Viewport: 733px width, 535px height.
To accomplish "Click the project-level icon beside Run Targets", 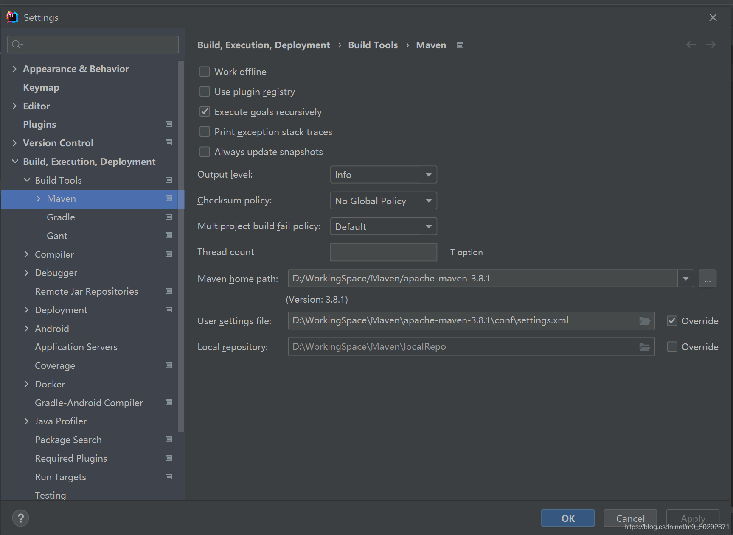I will [169, 477].
